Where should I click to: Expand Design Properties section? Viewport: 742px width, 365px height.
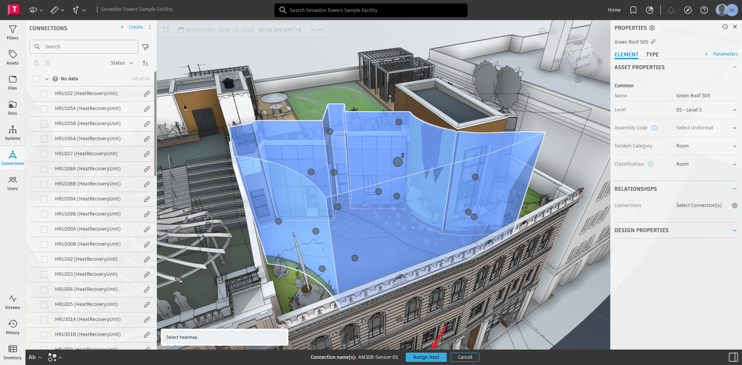tap(734, 230)
